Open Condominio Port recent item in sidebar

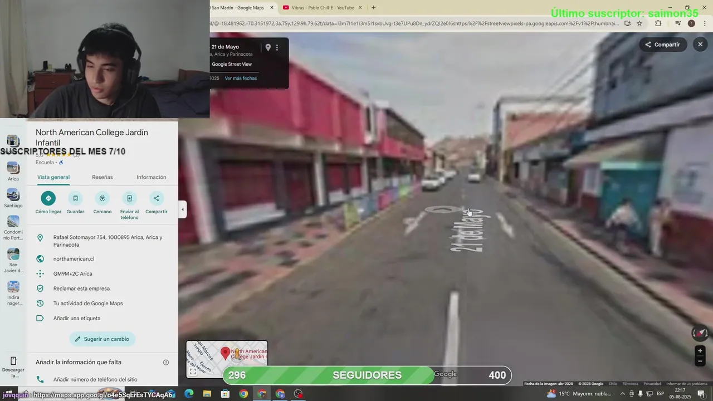pyautogui.click(x=13, y=228)
